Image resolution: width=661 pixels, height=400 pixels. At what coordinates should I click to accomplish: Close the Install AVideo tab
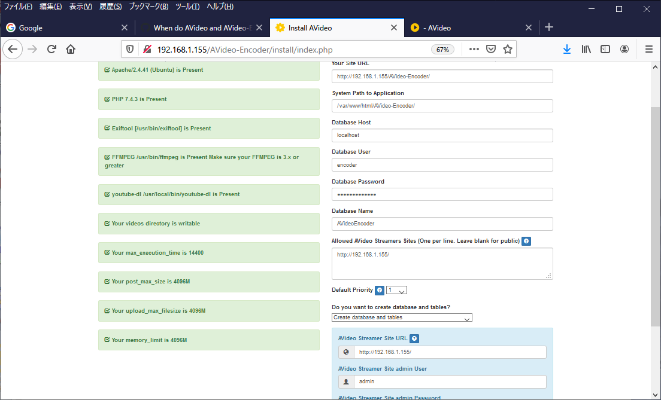tap(394, 28)
